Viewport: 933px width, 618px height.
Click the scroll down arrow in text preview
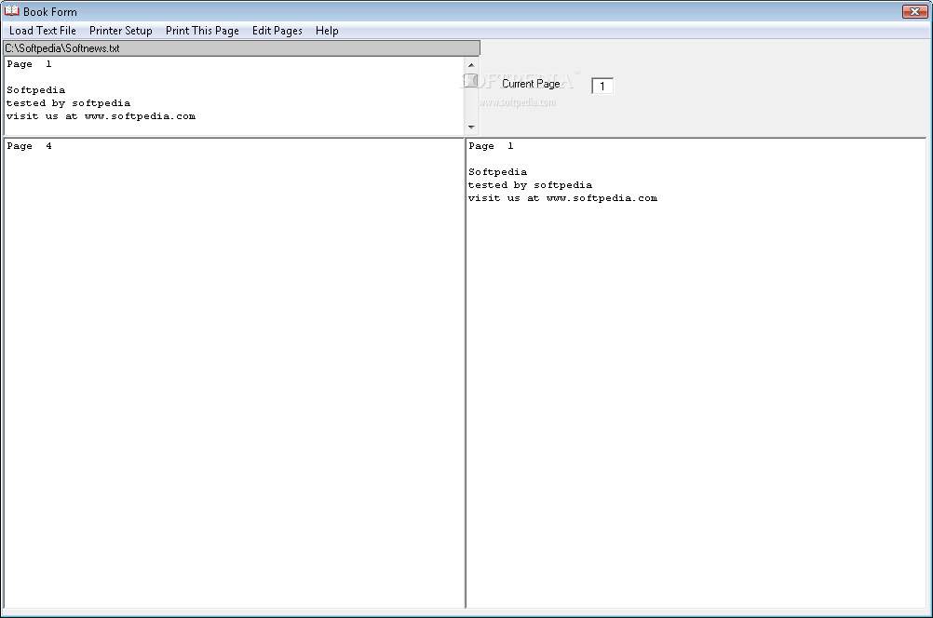tap(471, 127)
